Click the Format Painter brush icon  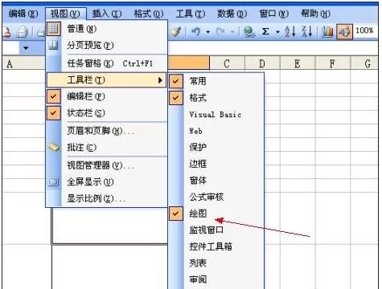176,32
